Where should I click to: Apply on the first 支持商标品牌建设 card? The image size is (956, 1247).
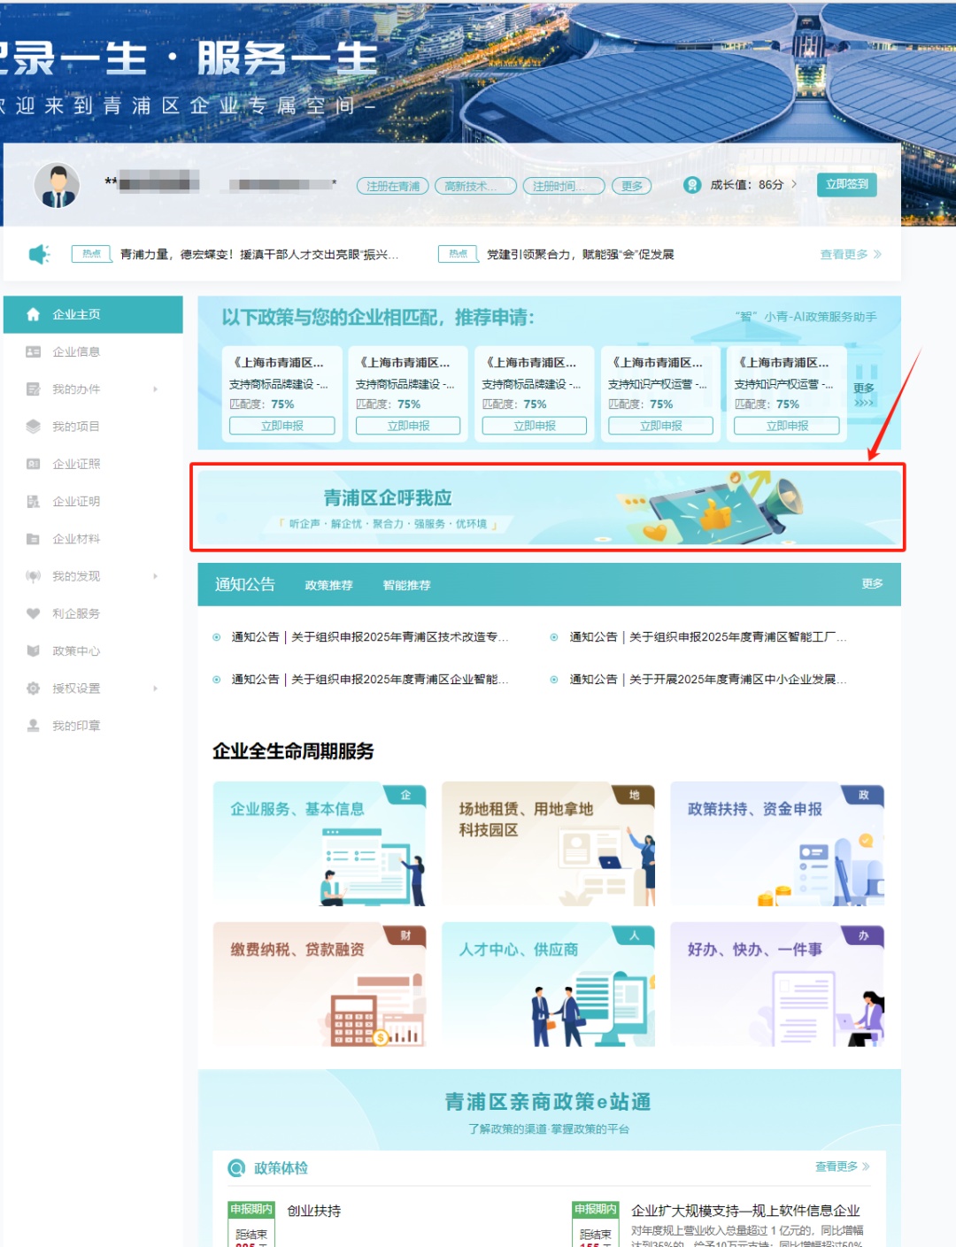[x=282, y=426]
